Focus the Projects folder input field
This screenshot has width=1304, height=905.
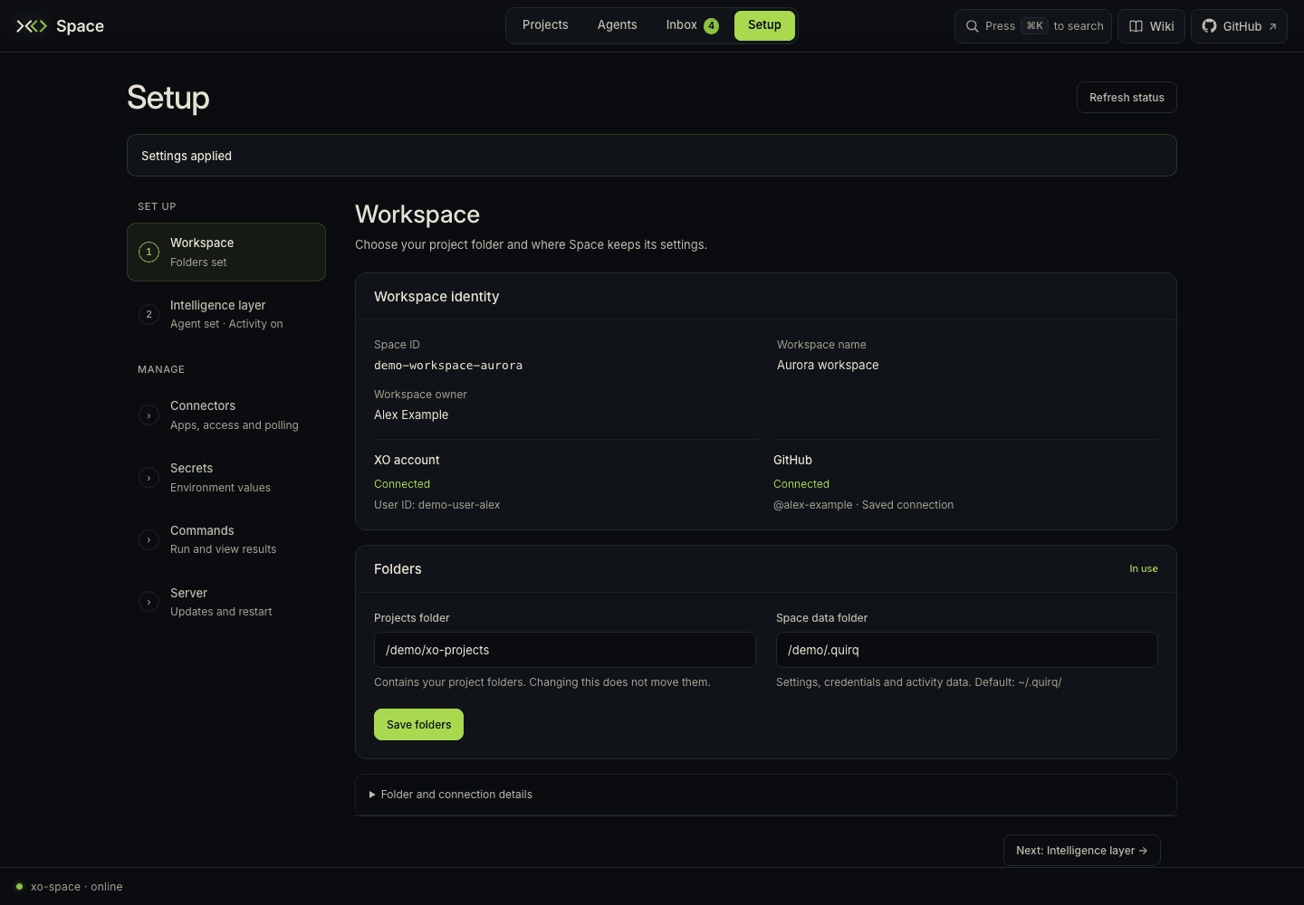point(565,650)
